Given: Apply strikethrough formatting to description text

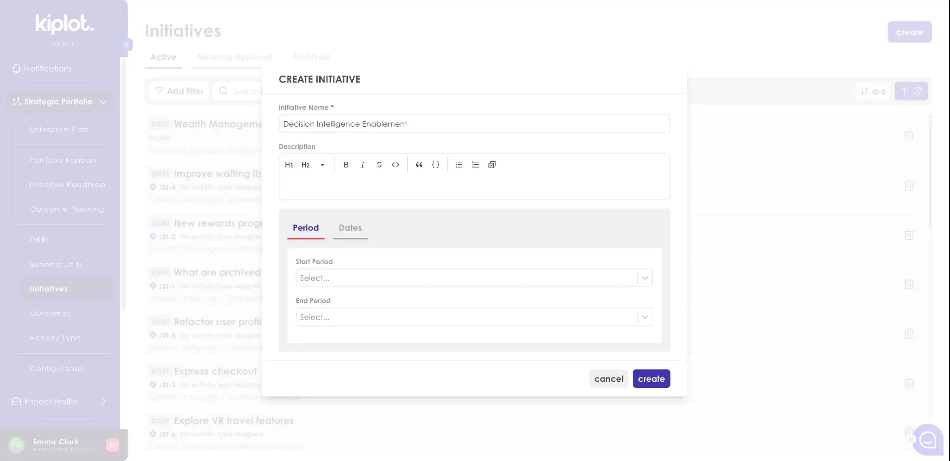Looking at the screenshot, I should [x=379, y=165].
